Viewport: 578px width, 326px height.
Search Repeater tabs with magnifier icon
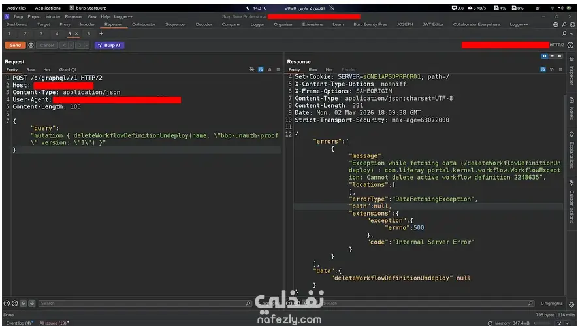coord(564,33)
